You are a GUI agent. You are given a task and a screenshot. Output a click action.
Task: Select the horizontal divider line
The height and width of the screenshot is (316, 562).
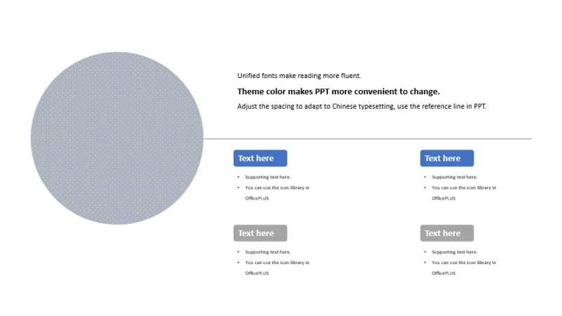click(367, 138)
